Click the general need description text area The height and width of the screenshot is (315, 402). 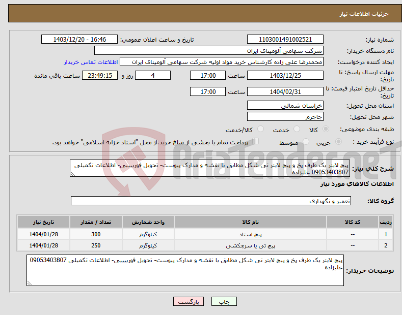pyautogui.click(x=210, y=168)
